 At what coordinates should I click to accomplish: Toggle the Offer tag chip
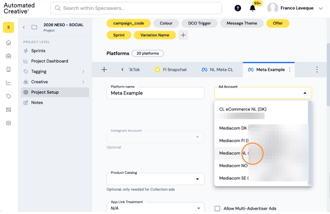278,23
